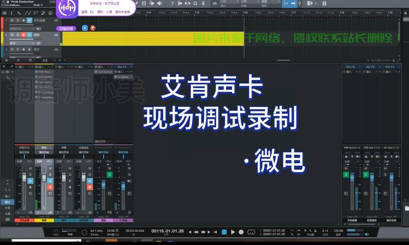Click the question mark help icon

[172, 3]
